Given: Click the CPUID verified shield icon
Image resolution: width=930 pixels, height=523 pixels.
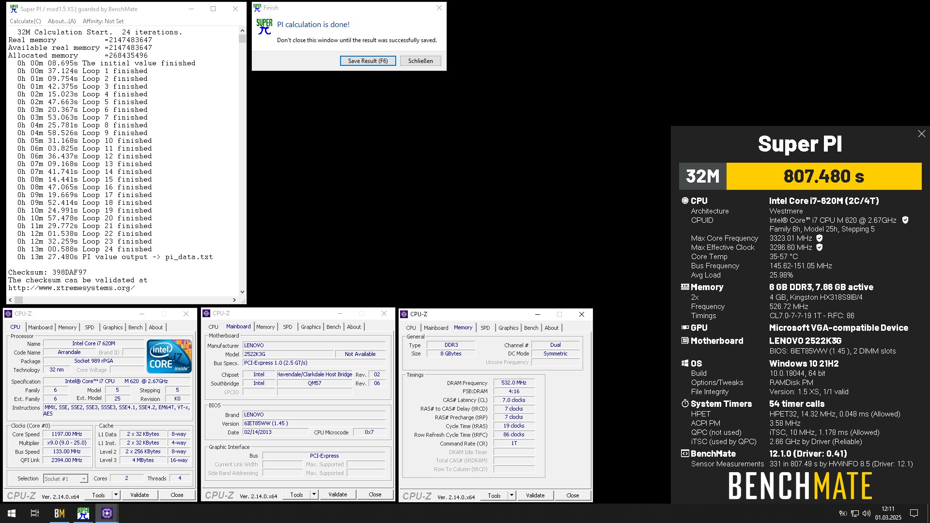Looking at the screenshot, I should 905,220.
